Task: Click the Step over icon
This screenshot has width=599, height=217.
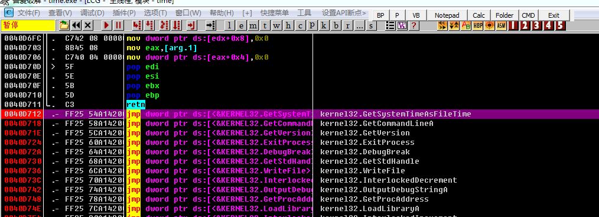Action: tap(149, 25)
